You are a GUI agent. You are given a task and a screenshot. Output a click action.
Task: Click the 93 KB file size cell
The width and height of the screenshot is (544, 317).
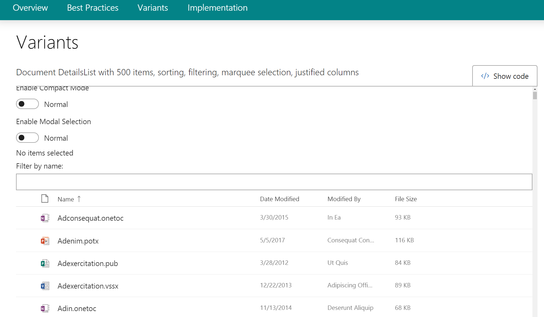[x=403, y=217]
